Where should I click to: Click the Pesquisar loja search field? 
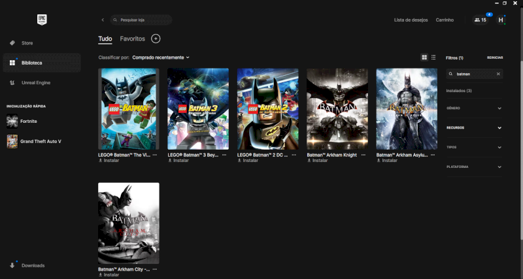pyautogui.click(x=141, y=20)
